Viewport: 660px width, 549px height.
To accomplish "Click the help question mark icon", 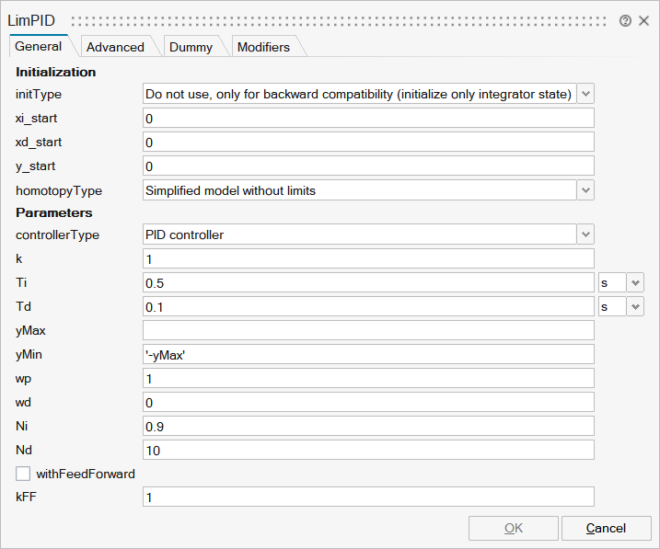I will 625,21.
